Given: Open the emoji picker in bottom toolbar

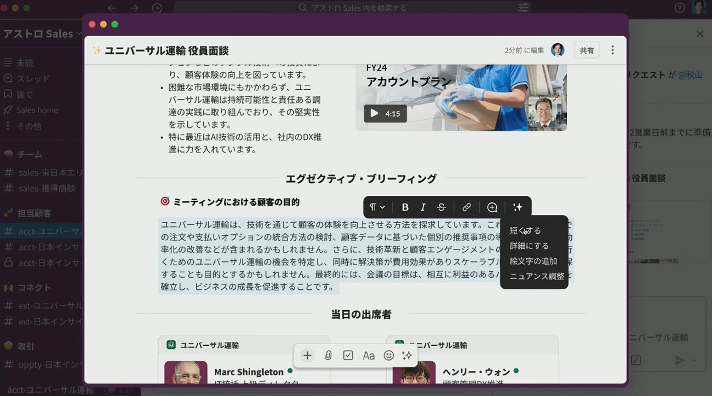Looking at the screenshot, I should tap(389, 356).
